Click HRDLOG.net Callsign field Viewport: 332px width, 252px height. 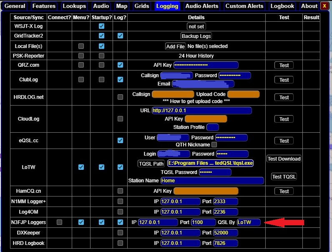coord(173,94)
